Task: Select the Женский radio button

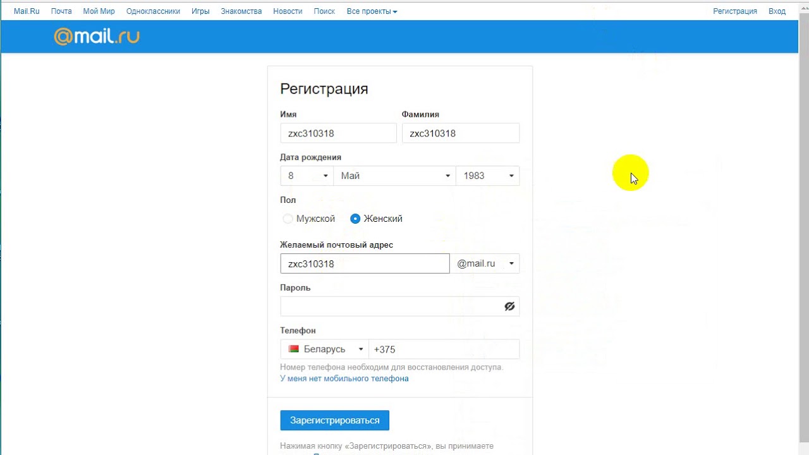Action: click(x=355, y=219)
